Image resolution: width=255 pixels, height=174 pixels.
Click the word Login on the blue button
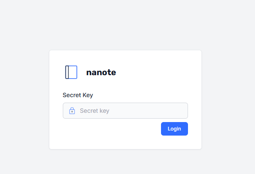coord(174,129)
